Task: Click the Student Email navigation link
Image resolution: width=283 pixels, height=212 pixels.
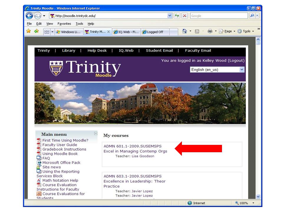Action: tap(159, 50)
